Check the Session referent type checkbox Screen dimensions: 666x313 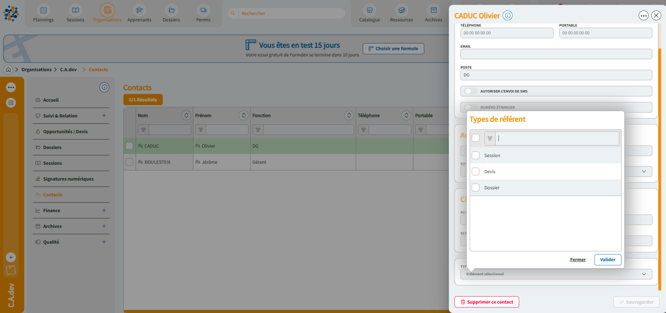[x=476, y=156]
